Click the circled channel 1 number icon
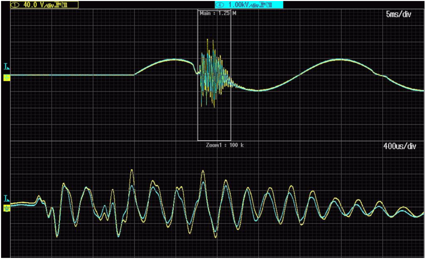 coord(5,4)
